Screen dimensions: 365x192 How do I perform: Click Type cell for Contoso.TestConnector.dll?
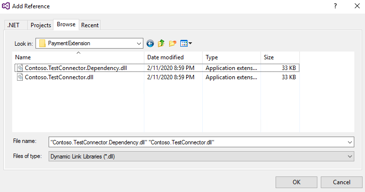[x=231, y=77]
